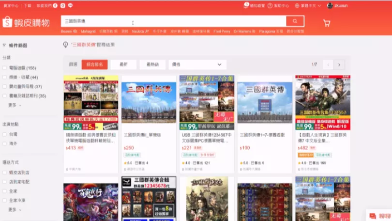Check the 全家 delivery option checkbox
The width and height of the screenshot is (392, 221).
pyautogui.click(x=4, y=191)
